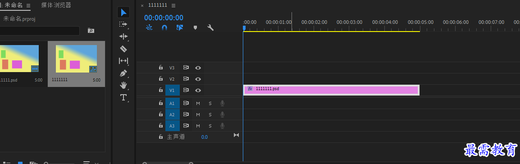Switch to the 媒体浏览器 tab
520x164 pixels.
pos(56,5)
